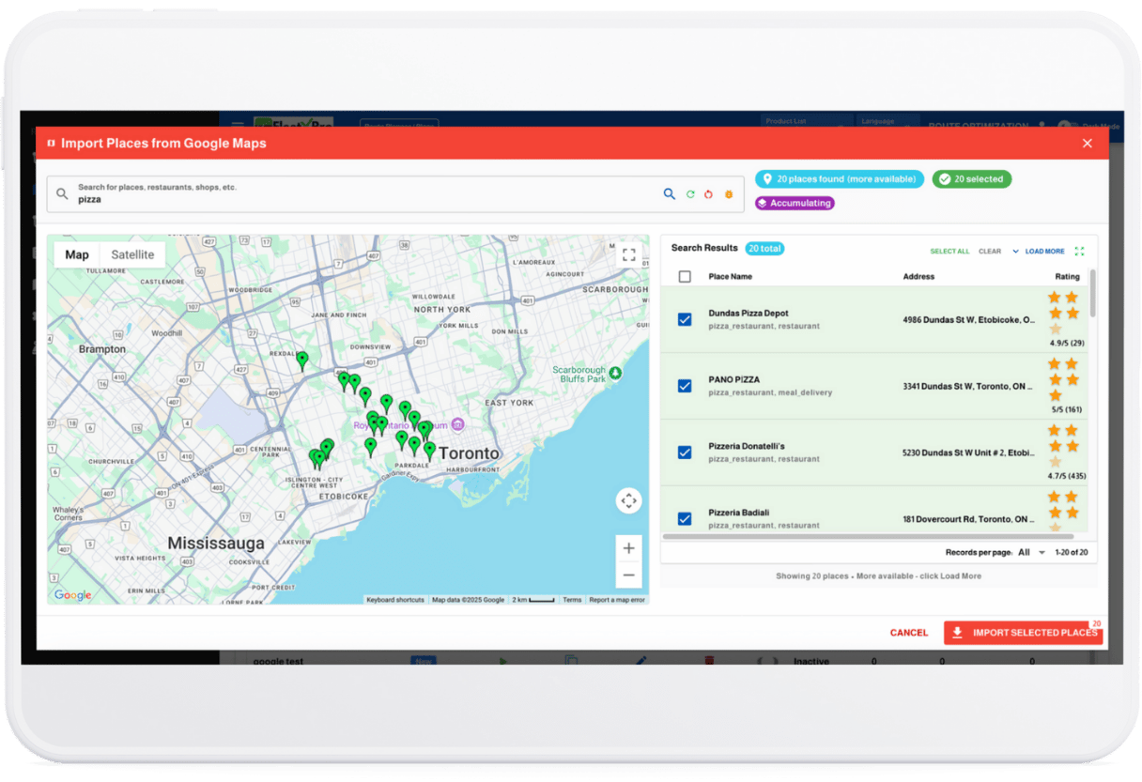Click the Place Name column header
Viewport: 1142px width, 782px height.
click(x=730, y=277)
